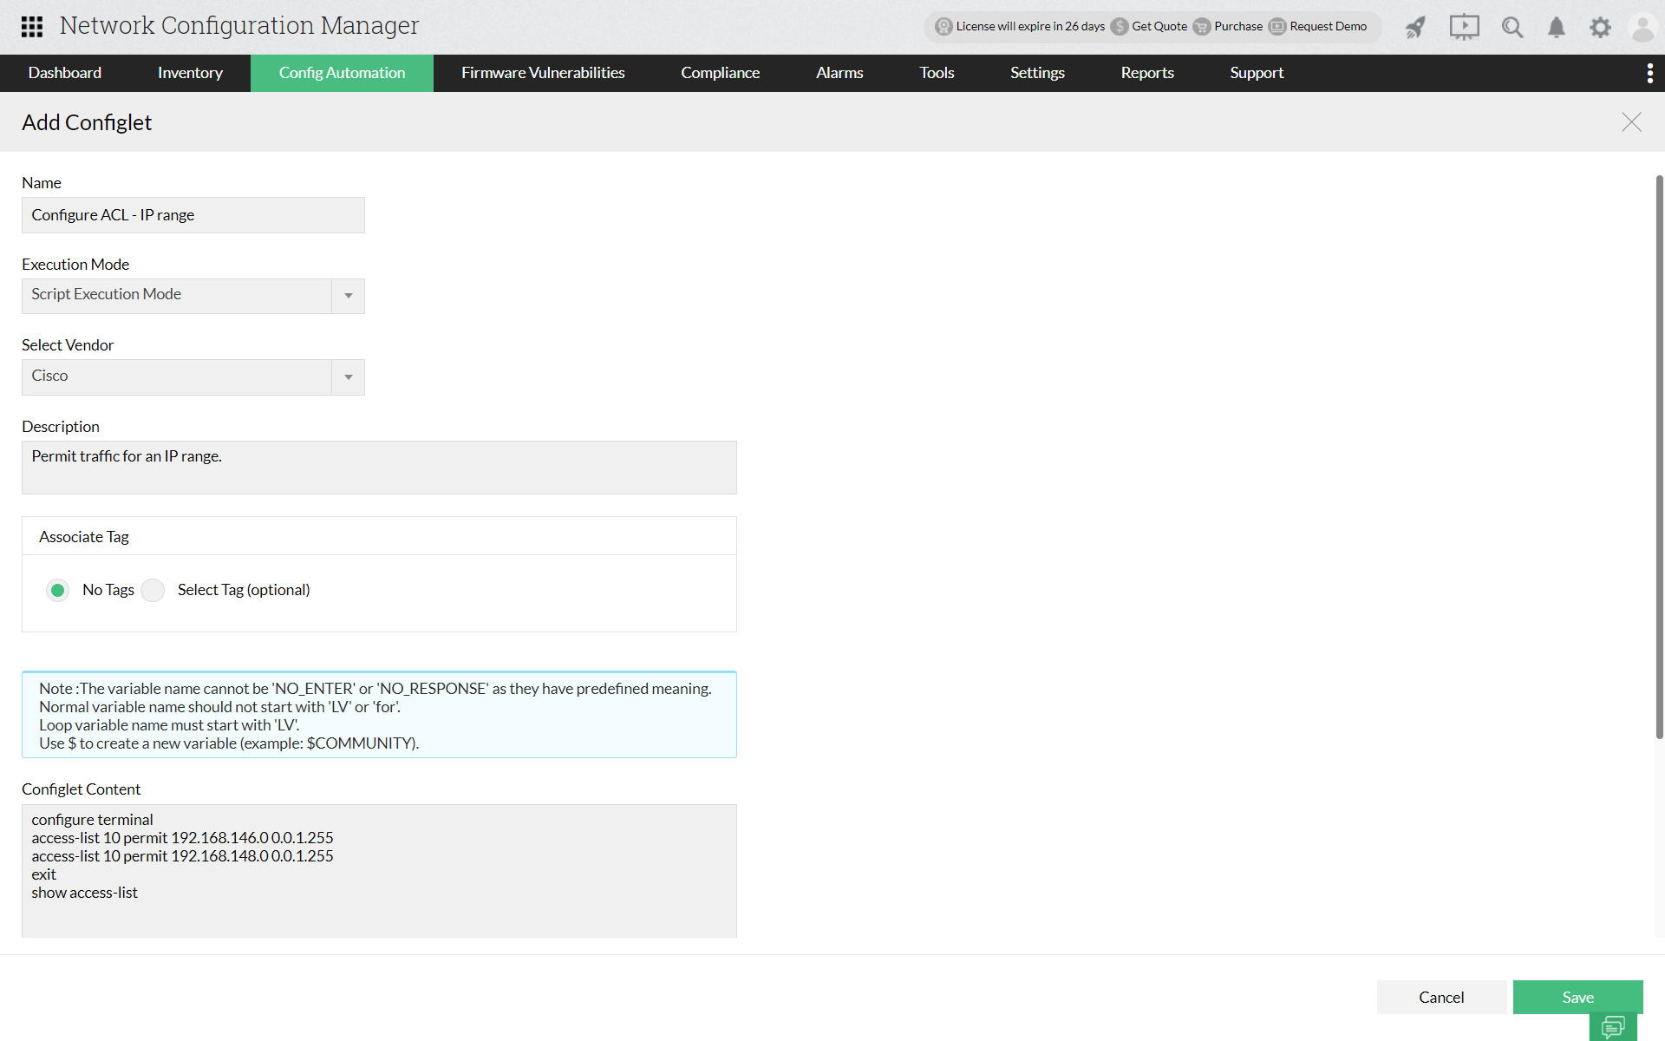The image size is (1665, 1041).
Task: View notifications via the bell icon
Action: 1556,28
